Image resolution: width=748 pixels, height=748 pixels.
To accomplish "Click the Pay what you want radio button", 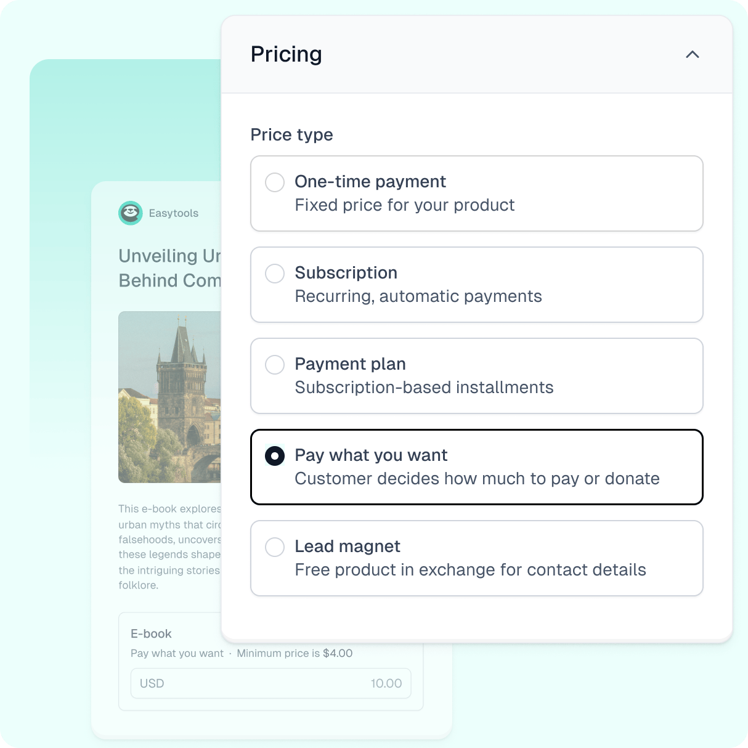I will [275, 456].
